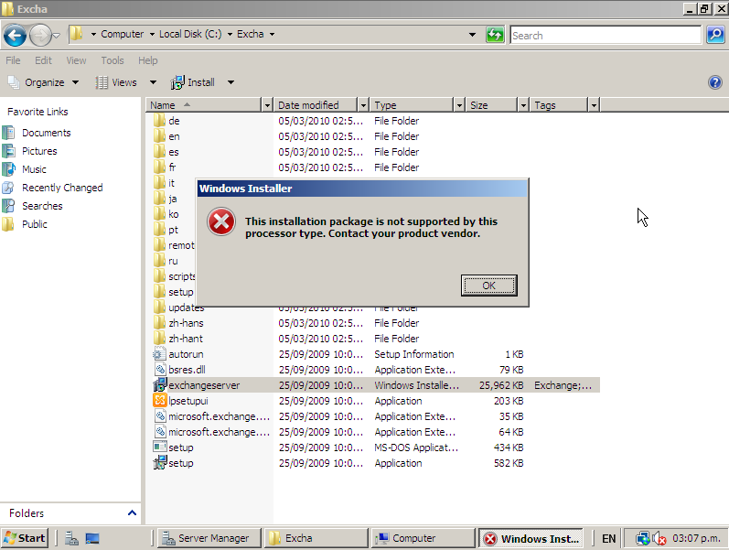This screenshot has height=550, width=729.
Task: Sort by the Date modified column header
Action: [x=316, y=105]
